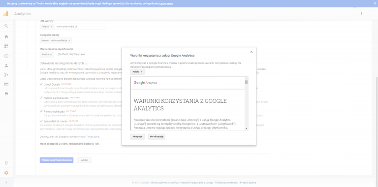Open the search icon in sidebar
Screen dimensions: 378x187
pos(6,26)
